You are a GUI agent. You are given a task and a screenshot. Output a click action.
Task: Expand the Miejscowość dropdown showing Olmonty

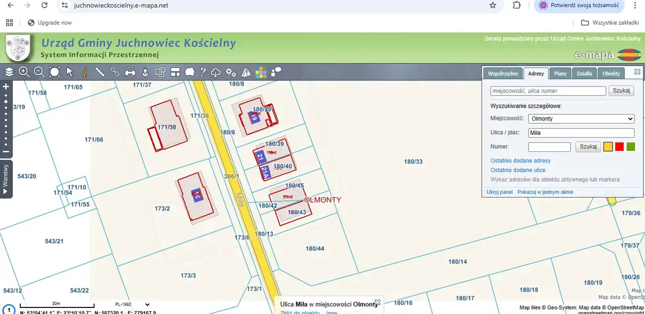[581, 119]
